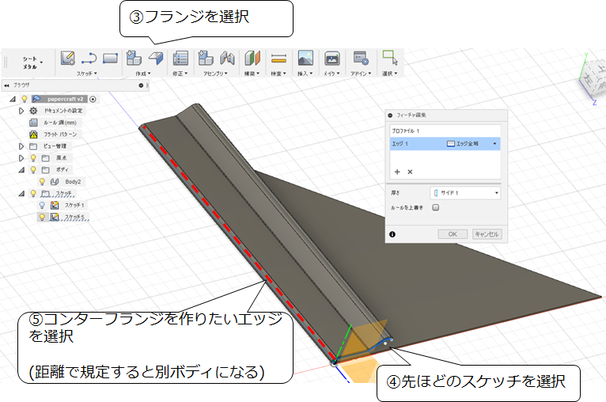Click the rule table icon for ルール
Viewport: 606px width, 402px height.
(x=34, y=123)
